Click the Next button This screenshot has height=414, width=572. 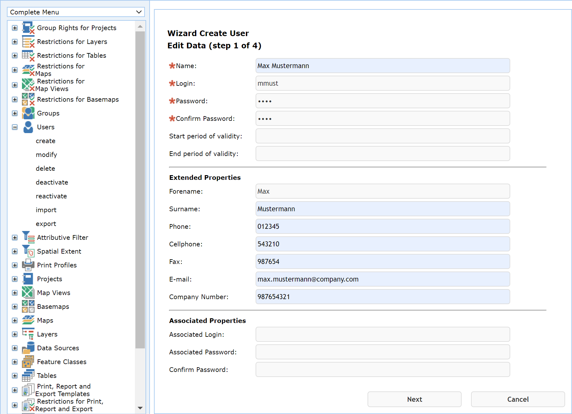point(414,399)
